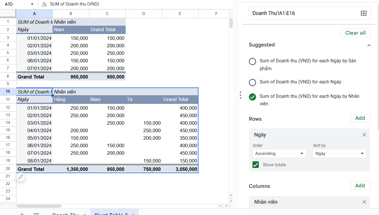The height and width of the screenshot is (215, 379).
Task: Collapse the Suggested section
Action: tap(369, 45)
